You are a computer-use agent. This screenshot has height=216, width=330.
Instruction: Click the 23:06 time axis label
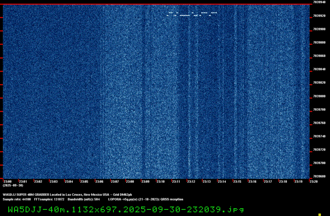point(99,181)
